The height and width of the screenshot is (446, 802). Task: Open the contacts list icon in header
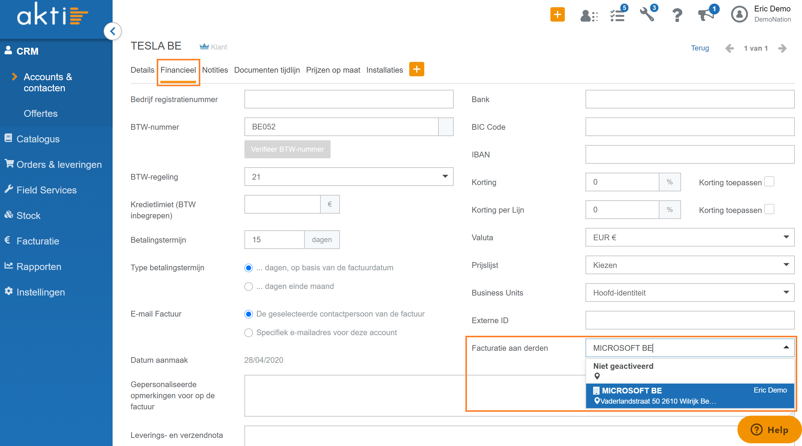click(x=589, y=16)
